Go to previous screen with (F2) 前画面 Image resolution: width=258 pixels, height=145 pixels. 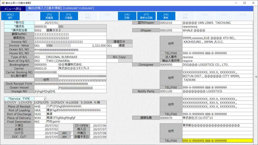pyautogui.click(x=49, y=16)
